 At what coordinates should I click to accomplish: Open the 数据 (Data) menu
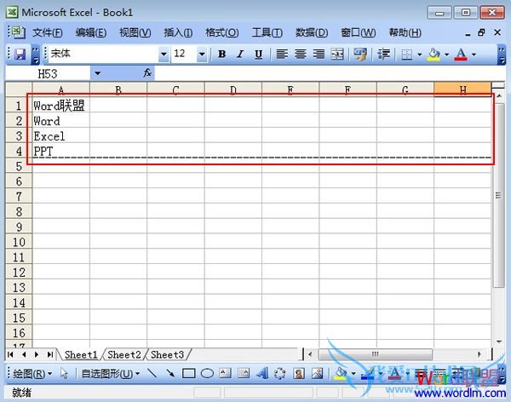tap(312, 32)
